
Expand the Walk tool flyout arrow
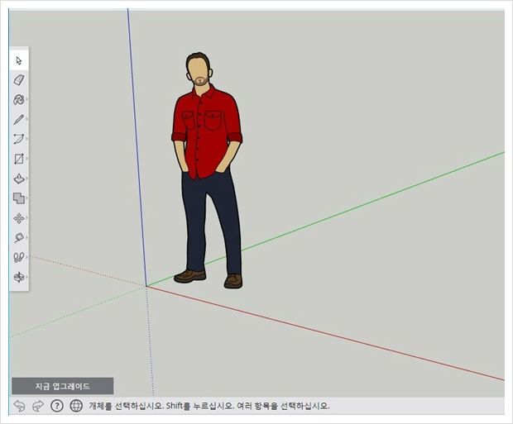pyautogui.click(x=26, y=257)
